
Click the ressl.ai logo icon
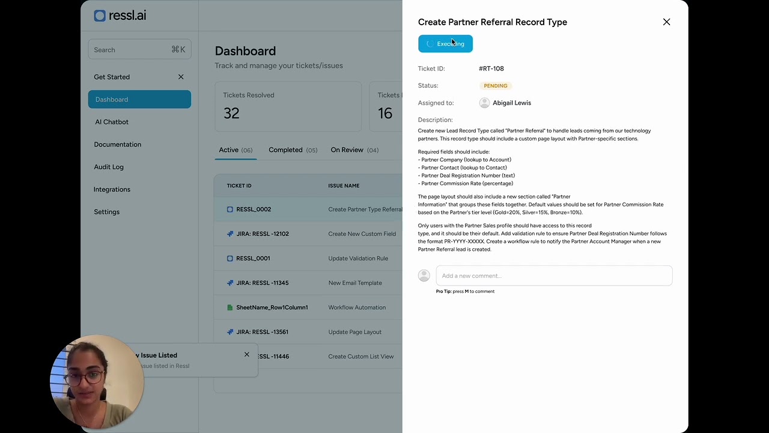pyautogui.click(x=100, y=16)
